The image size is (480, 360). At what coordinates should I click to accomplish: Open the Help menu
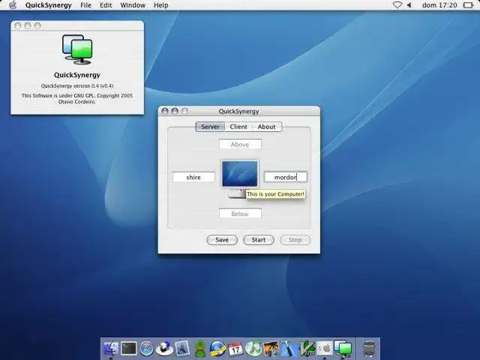coord(160,5)
